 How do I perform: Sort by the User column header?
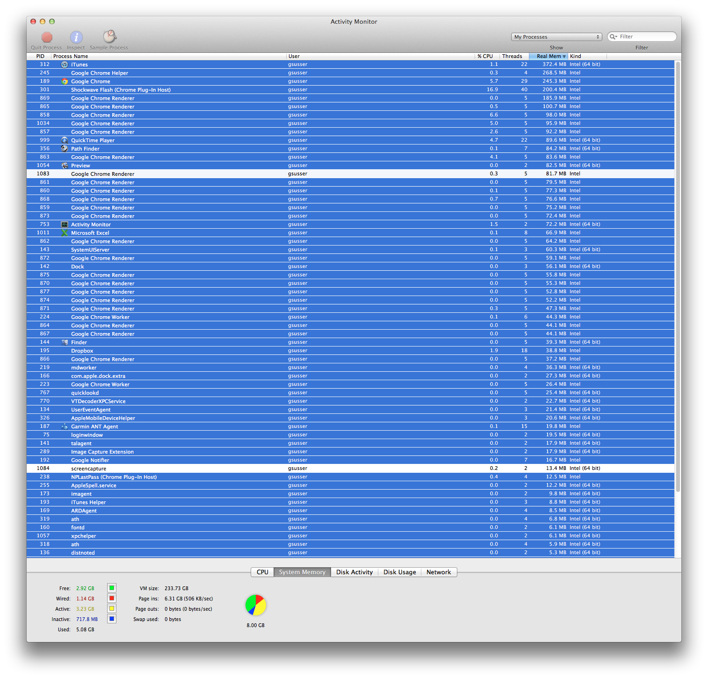[381, 56]
